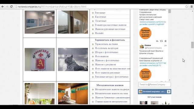This screenshot has width=194, height=109.
Task: Favorite the tweet with star icon
Action: 166,41
